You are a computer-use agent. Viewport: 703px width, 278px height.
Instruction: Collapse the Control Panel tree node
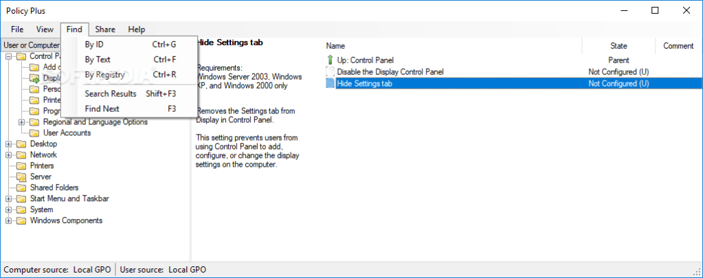(9, 56)
